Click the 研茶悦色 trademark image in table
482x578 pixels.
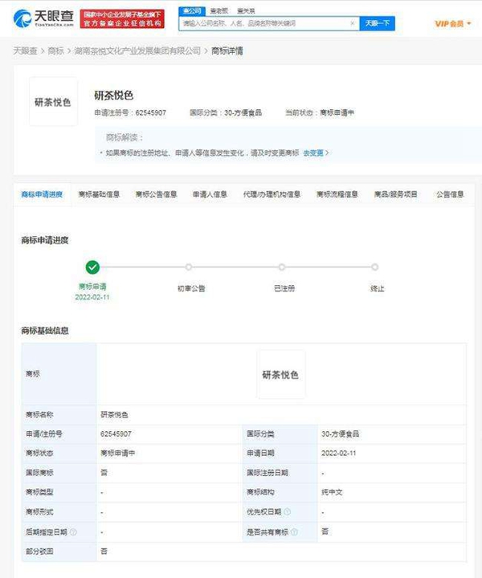coord(281,375)
